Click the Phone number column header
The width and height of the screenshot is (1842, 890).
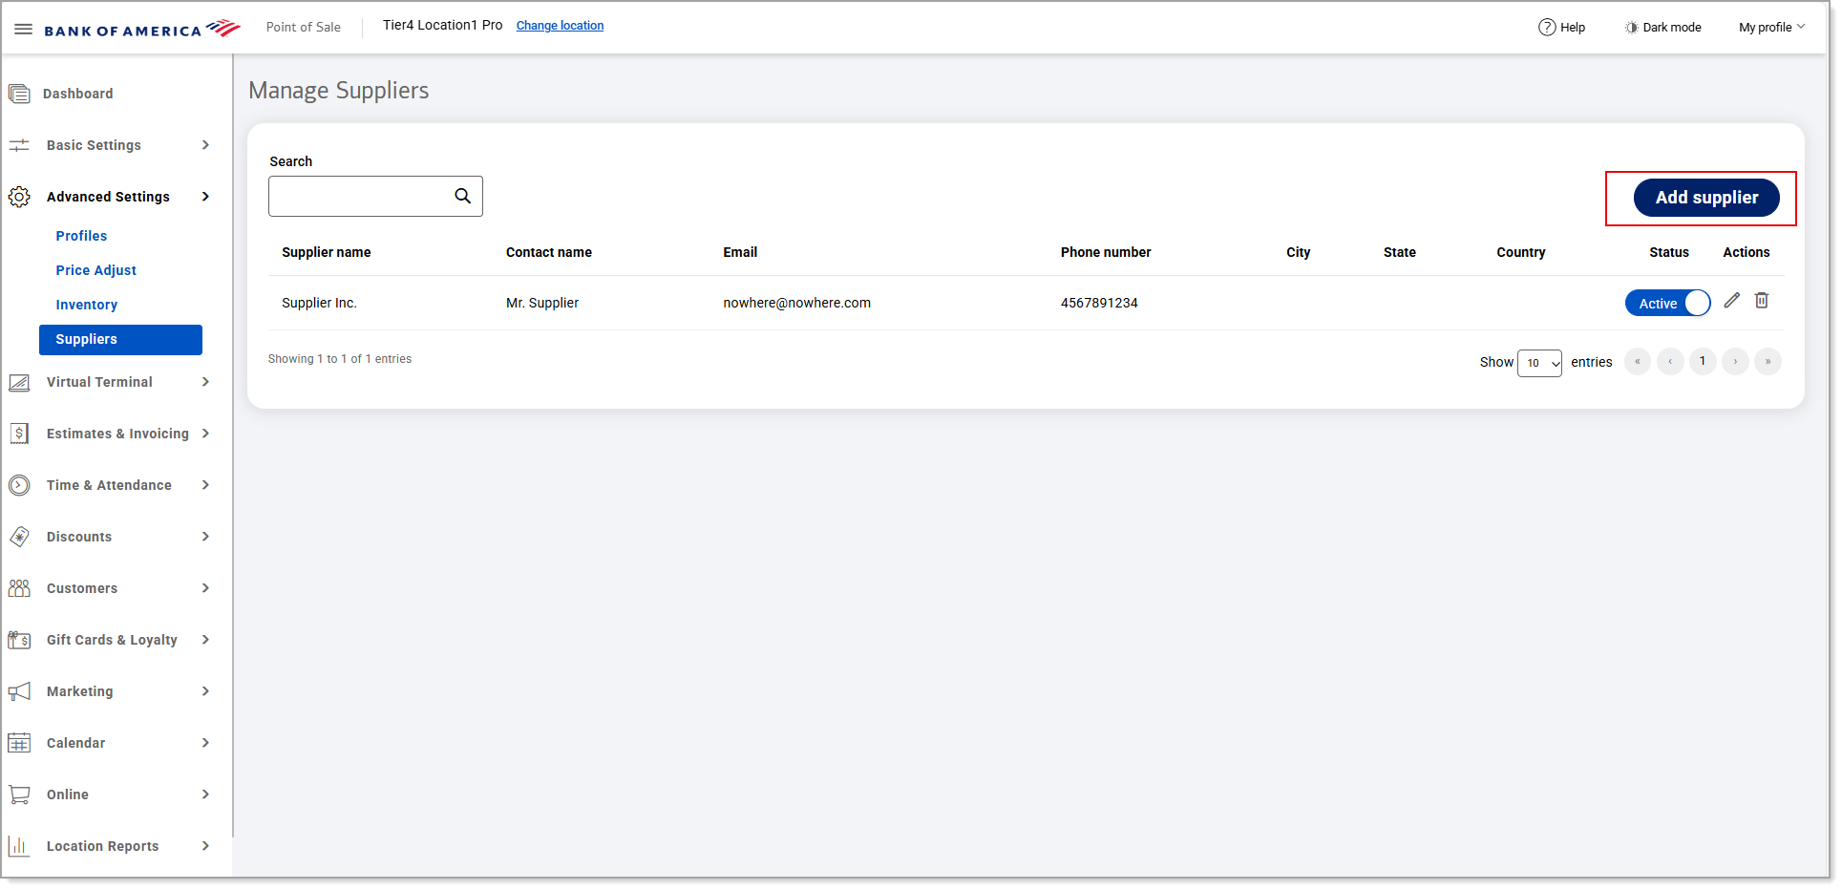pos(1106,252)
